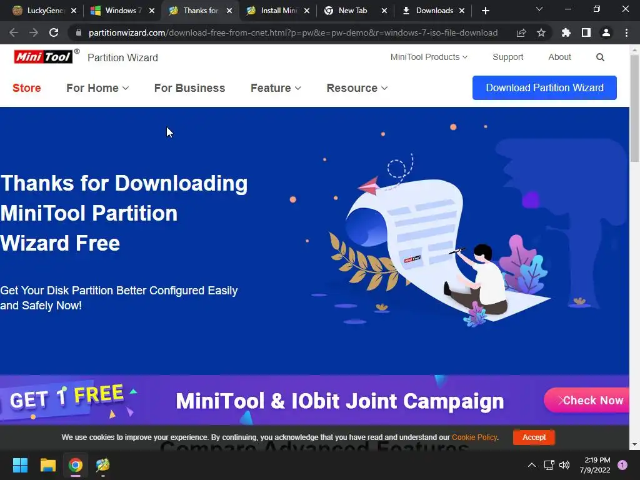Bookmark this page with the star icon
Image resolution: width=640 pixels, height=480 pixels.
541,32
